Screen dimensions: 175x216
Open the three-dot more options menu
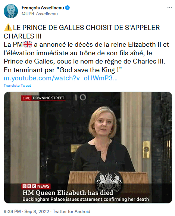point(169,8)
